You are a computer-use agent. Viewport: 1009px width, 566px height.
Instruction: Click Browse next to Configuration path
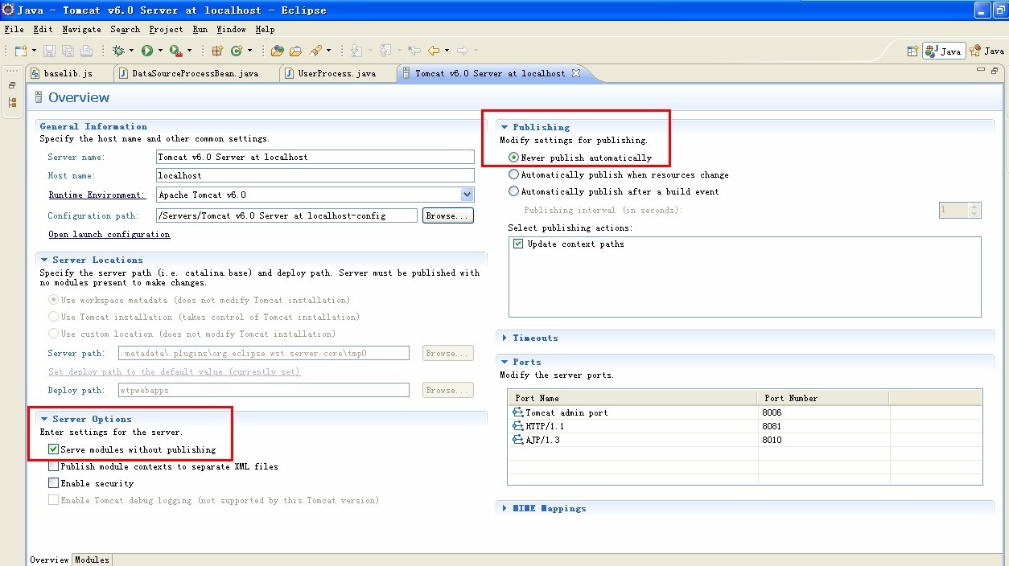447,215
